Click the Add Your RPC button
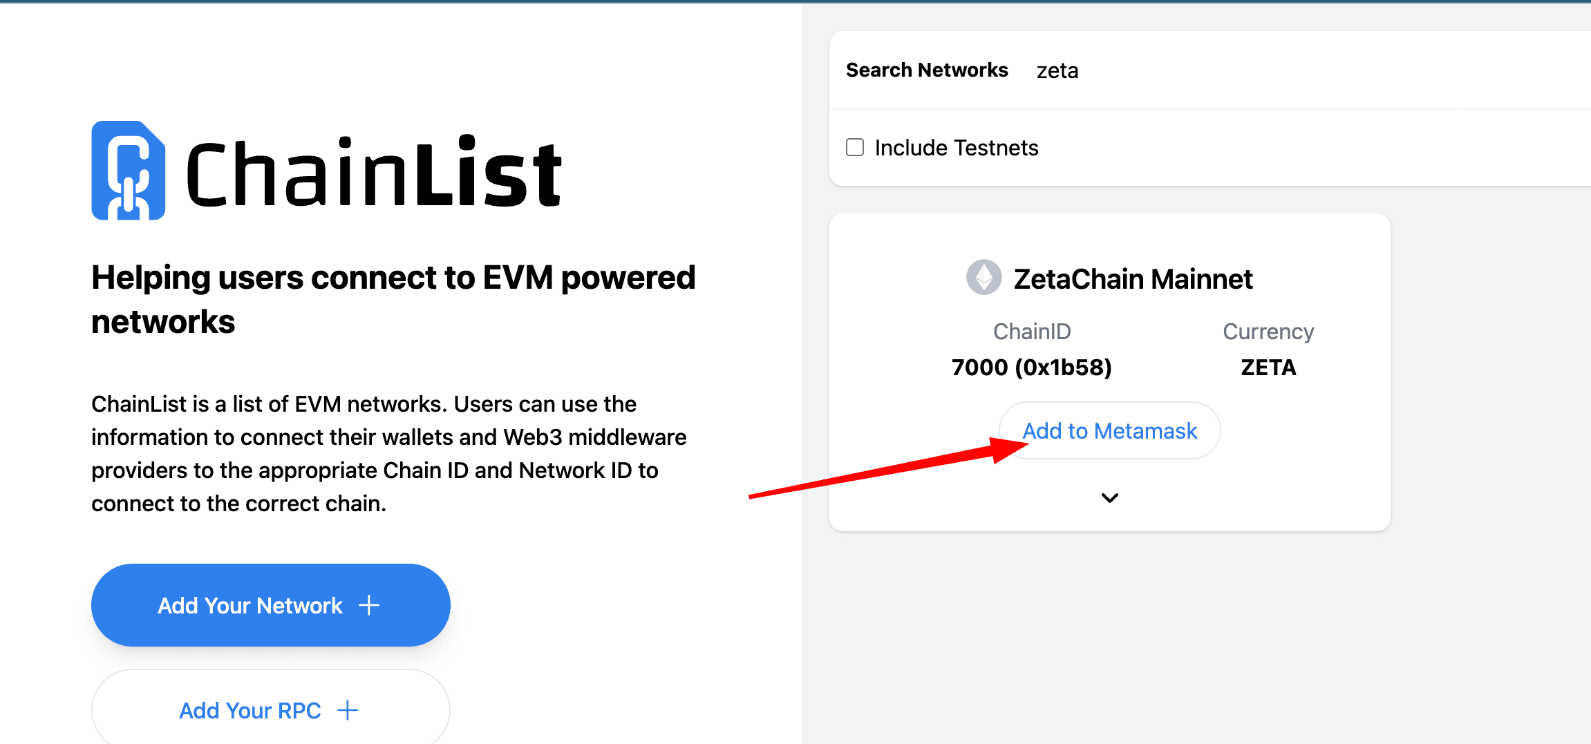The image size is (1591, 744). point(271,707)
